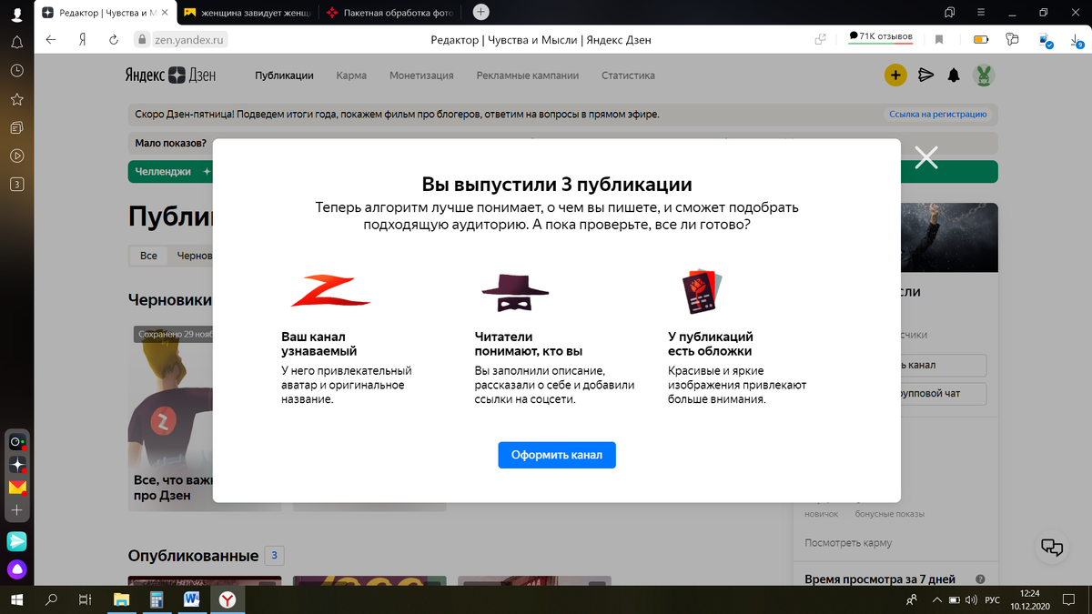Open the Zen notifications bell
The height and width of the screenshot is (614, 1092).
[x=954, y=75]
